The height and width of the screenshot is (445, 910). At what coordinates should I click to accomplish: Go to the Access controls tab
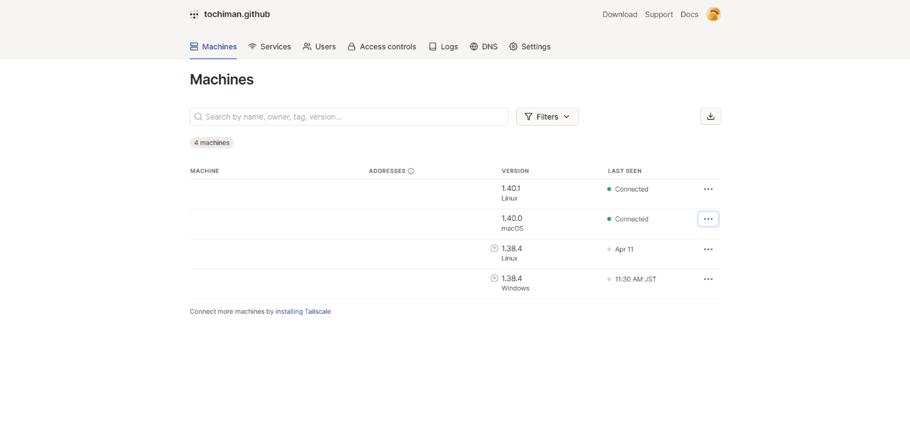pyautogui.click(x=382, y=47)
